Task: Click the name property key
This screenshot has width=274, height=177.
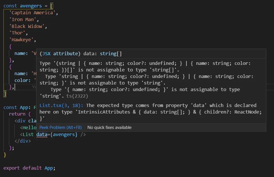Action: tap(20, 53)
